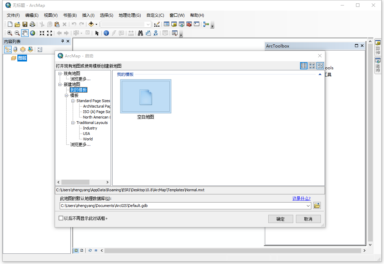Save the map with the floppy disk icon
Image resolution: width=384 pixels, height=264 pixels.
[25, 24]
